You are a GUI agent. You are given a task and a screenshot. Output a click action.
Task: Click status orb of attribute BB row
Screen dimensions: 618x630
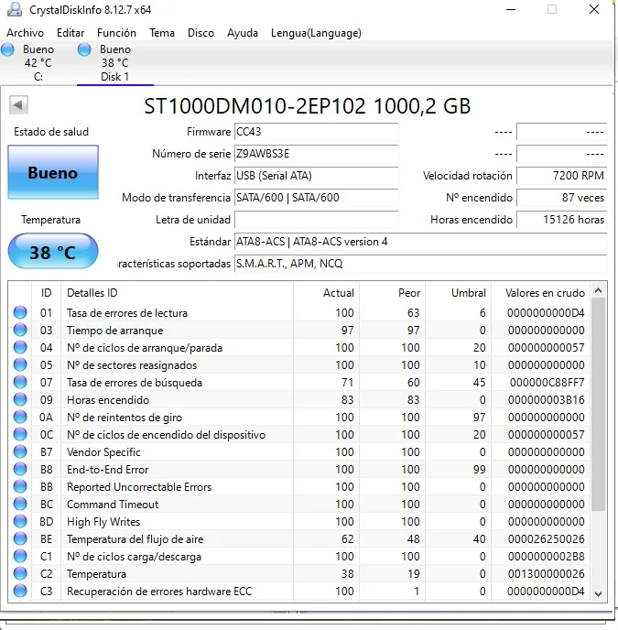pos(20,486)
